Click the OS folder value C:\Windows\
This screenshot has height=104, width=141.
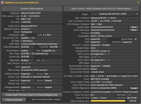tap(27, 41)
